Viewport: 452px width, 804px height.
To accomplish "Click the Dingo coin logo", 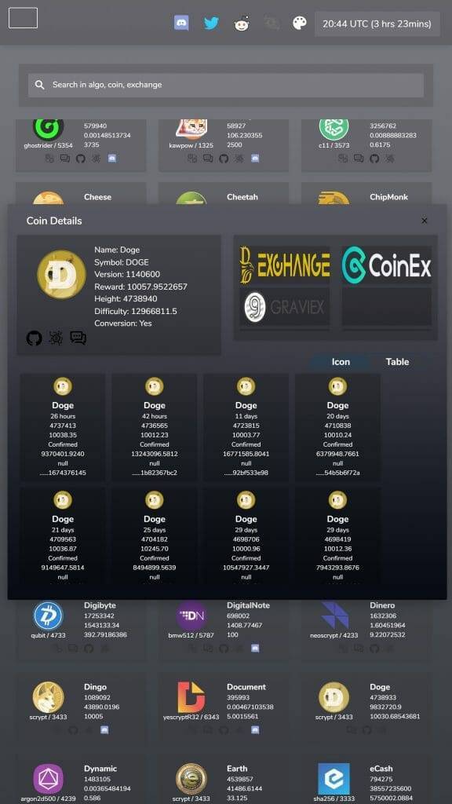I will (x=48, y=697).
